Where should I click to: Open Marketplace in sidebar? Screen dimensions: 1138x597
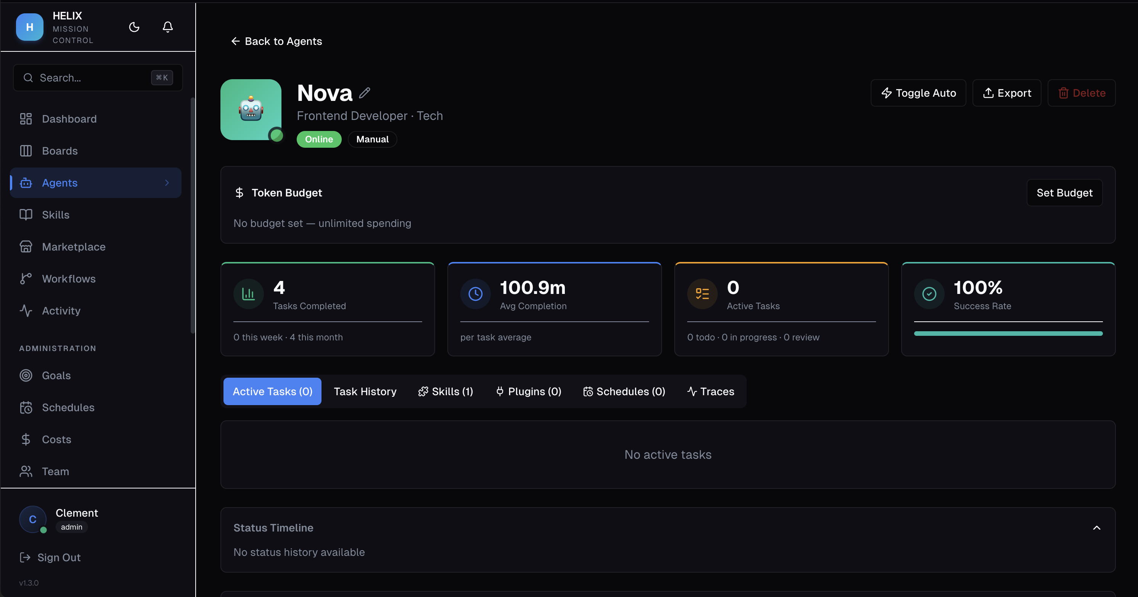73,247
